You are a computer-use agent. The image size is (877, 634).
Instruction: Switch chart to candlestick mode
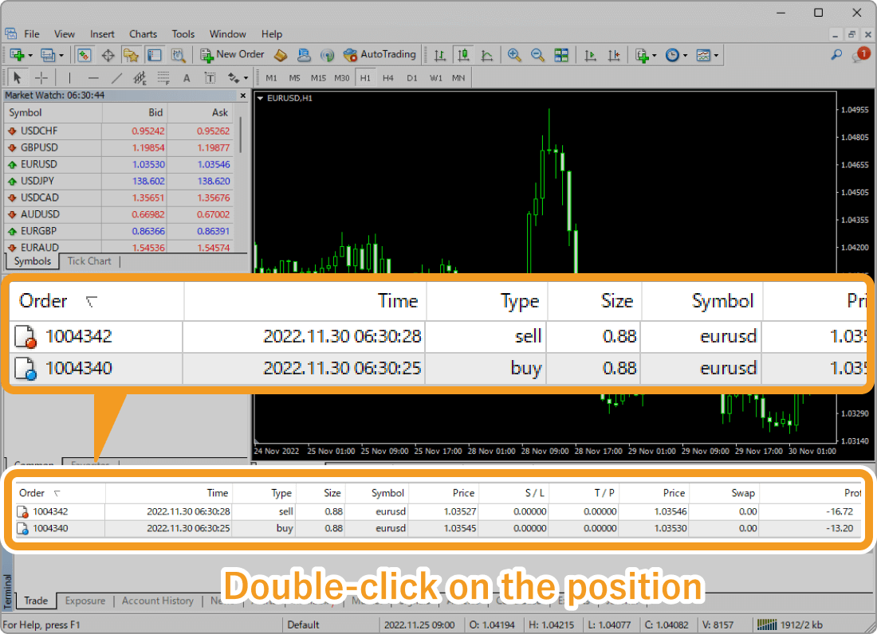point(463,54)
